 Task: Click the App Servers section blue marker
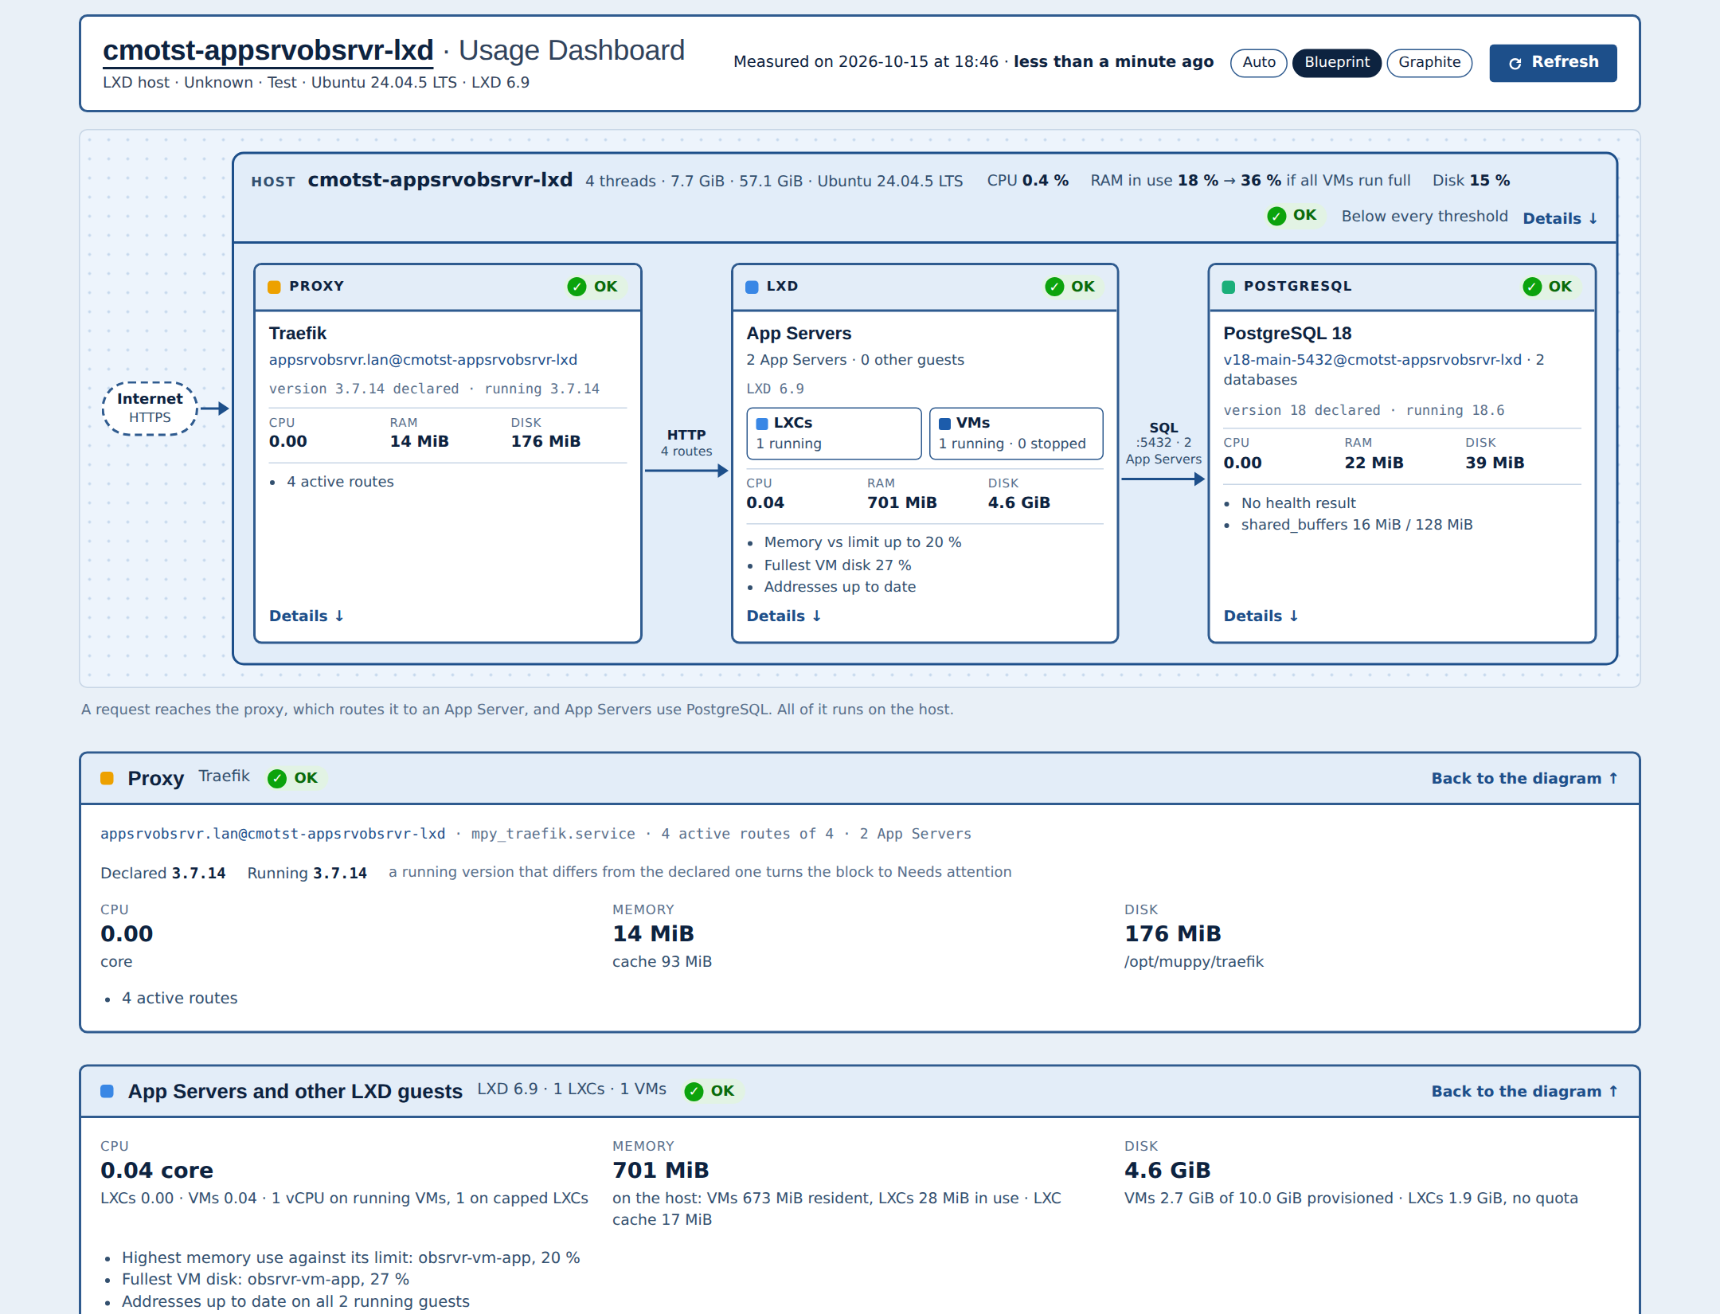click(x=107, y=1091)
